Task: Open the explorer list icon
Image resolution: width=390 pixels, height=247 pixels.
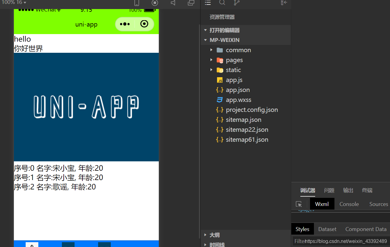Action: 208,3
